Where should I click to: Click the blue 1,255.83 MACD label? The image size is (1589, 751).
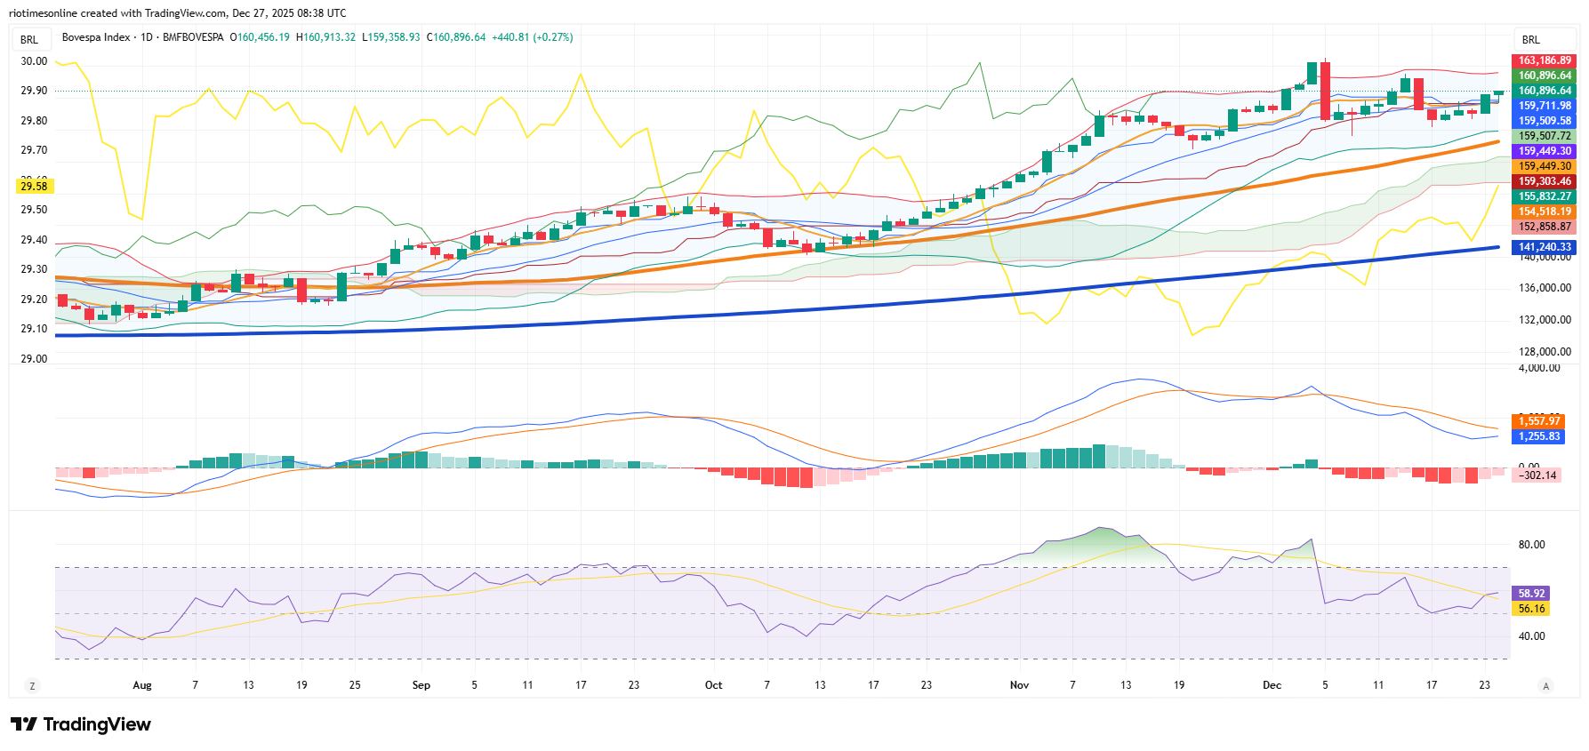(1538, 436)
